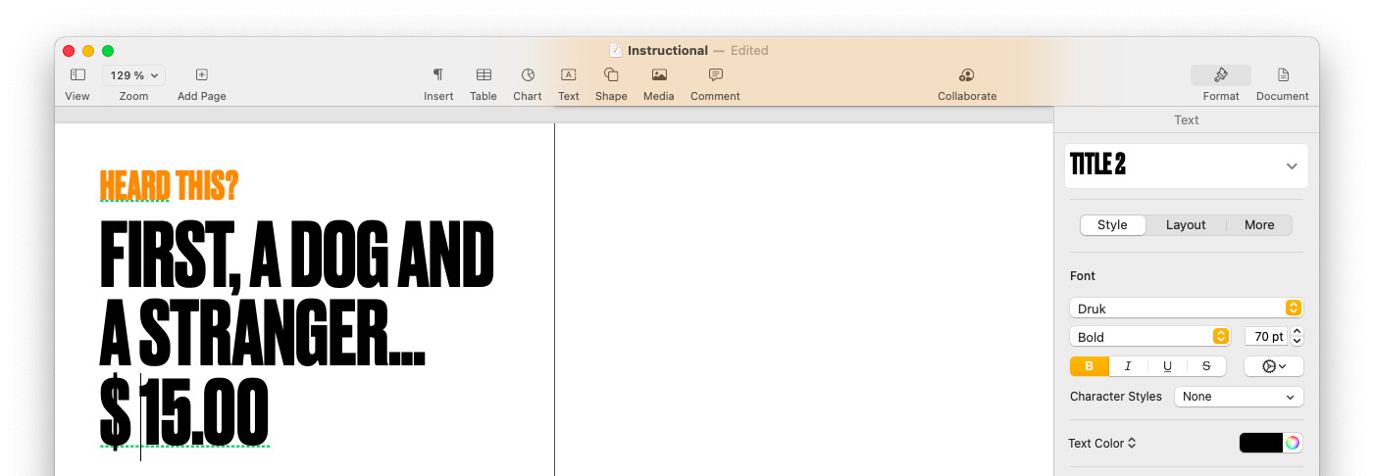Open the Druk font family dropdown
1374x476 pixels.
coord(1187,309)
